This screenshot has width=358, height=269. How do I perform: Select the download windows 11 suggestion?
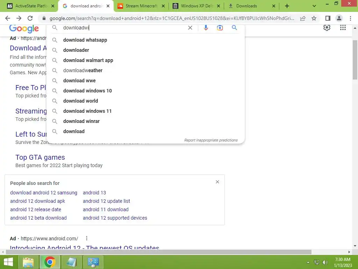(x=146, y=111)
